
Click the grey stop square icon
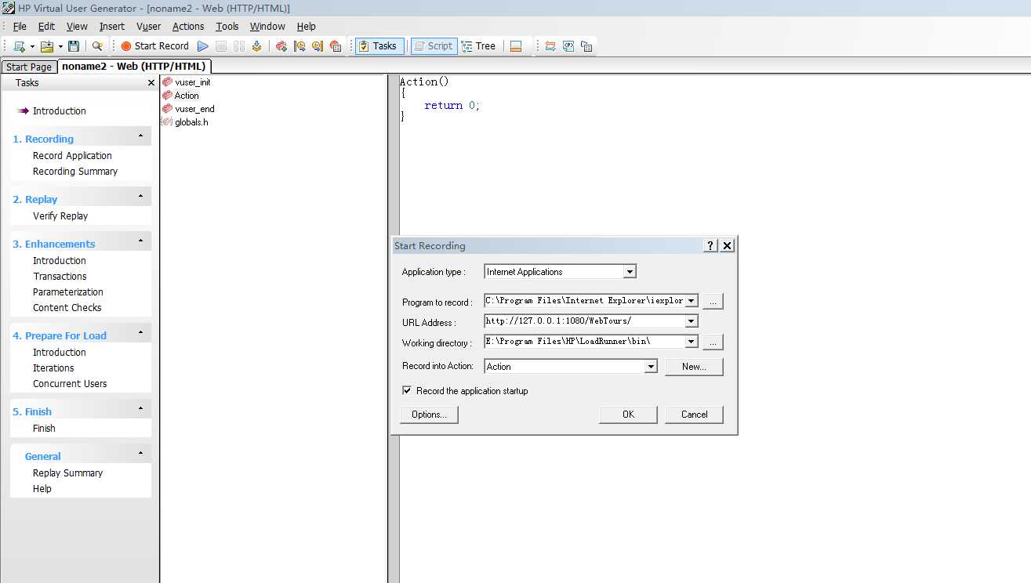coord(221,46)
